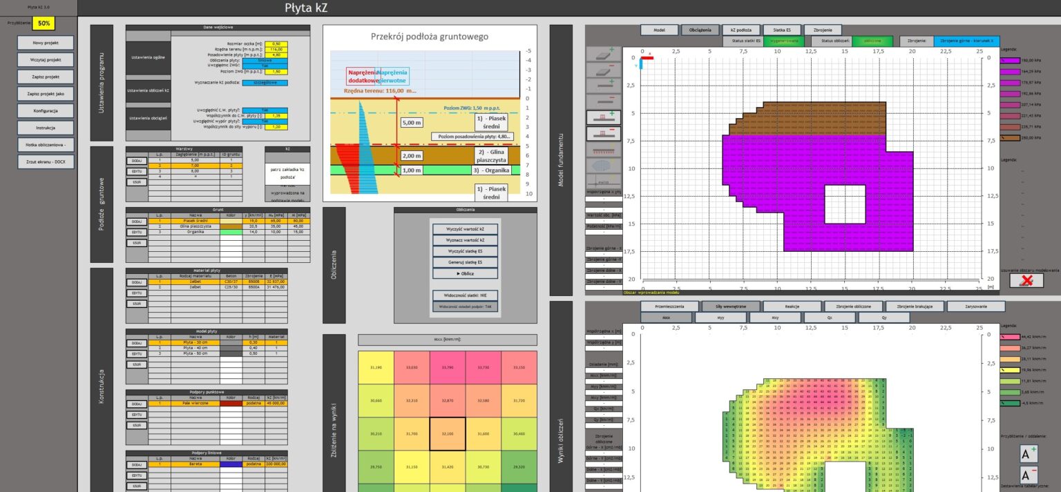Click the remove slab icon with minus
Viewport: 1061px width, 492px height.
click(602, 70)
